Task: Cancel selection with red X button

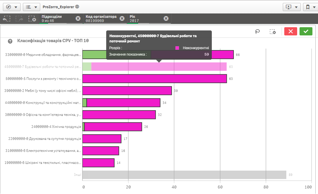Action: click(290, 32)
